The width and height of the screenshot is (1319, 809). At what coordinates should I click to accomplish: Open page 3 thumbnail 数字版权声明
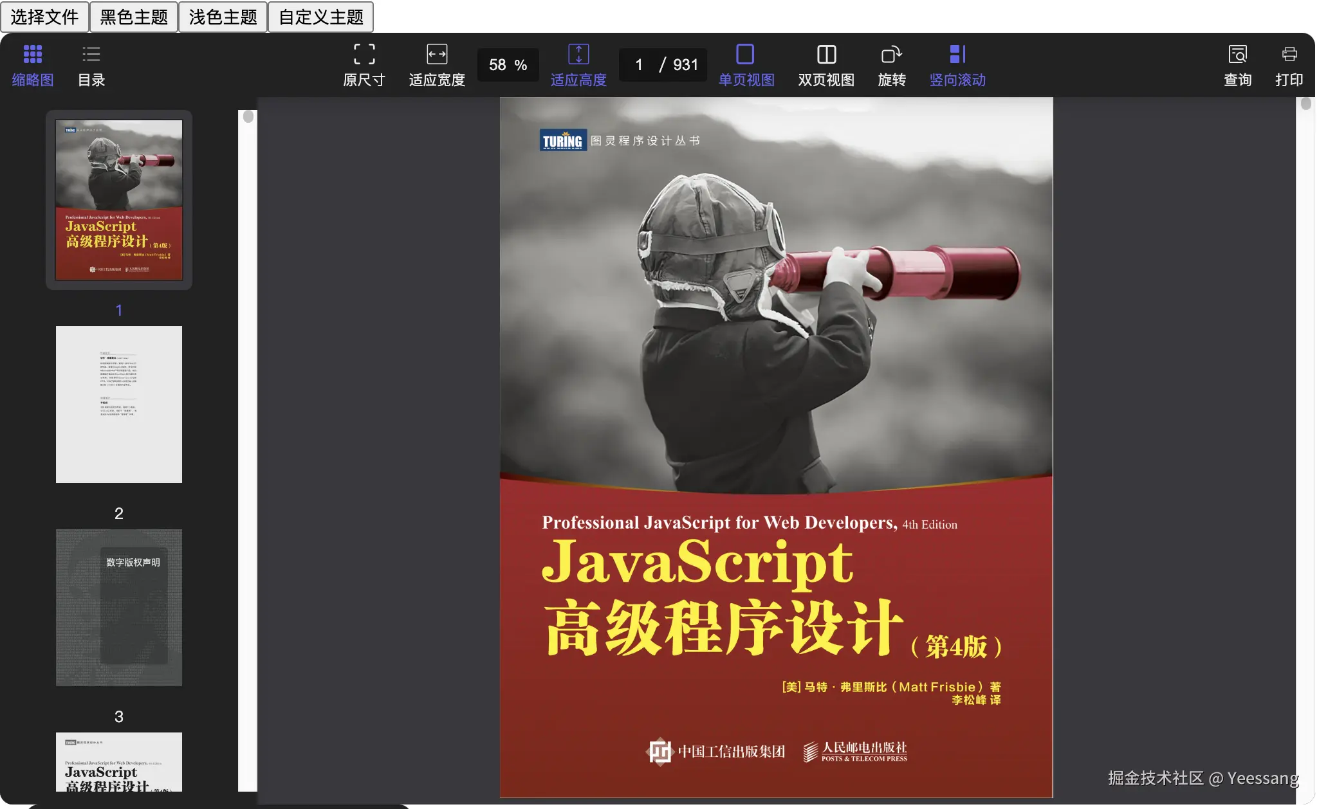(x=118, y=608)
